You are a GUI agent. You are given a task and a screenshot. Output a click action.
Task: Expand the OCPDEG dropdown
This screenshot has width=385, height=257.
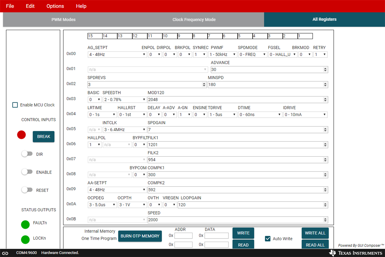coord(102,205)
